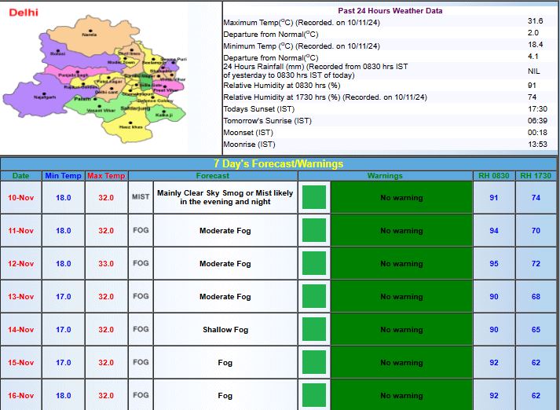This screenshot has width=560, height=410.
Task: Select the 11-Nov date row
Action: point(20,231)
